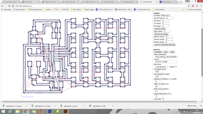Screen dimensions: 203x114
Task: Click the vertical page scrollbar
Action: 202,52
